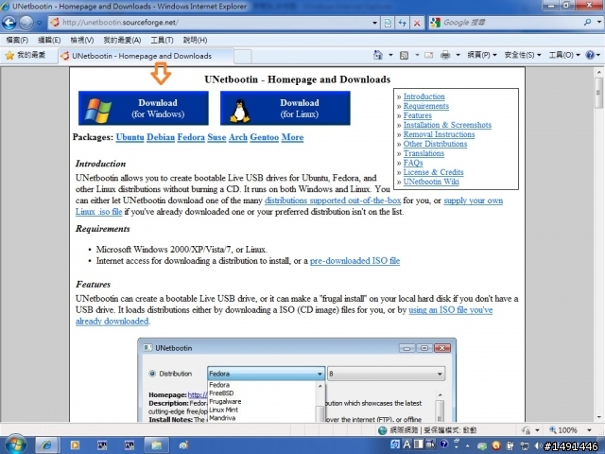Screen dimensions: 605x454
Task: Open the Ubuntu package link
Action: click(x=130, y=137)
